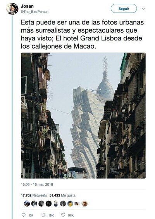Open the tweet options chevron menu
This screenshot has width=155, height=219.
click(143, 9)
